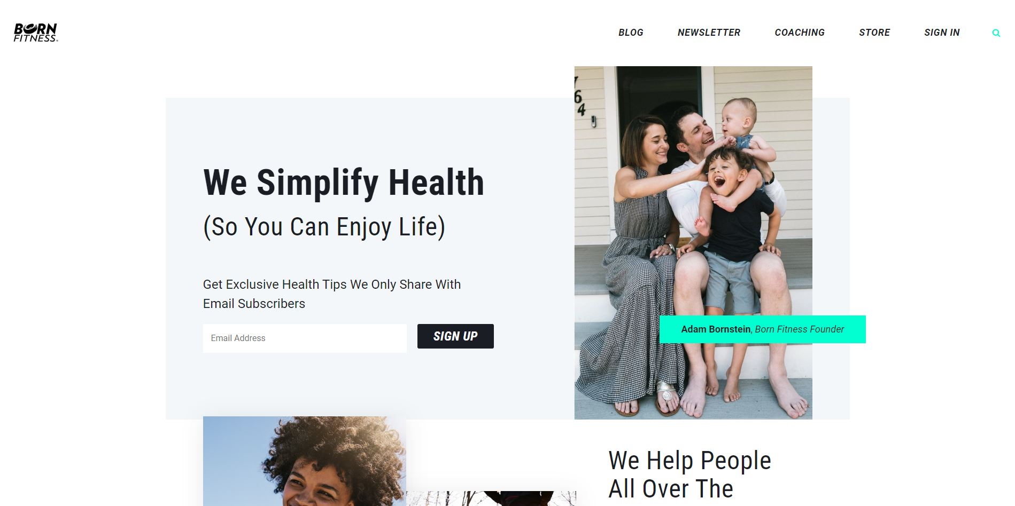Click the house number on the porch photo
This screenshot has height=506, width=1015.
pyautogui.click(x=580, y=97)
